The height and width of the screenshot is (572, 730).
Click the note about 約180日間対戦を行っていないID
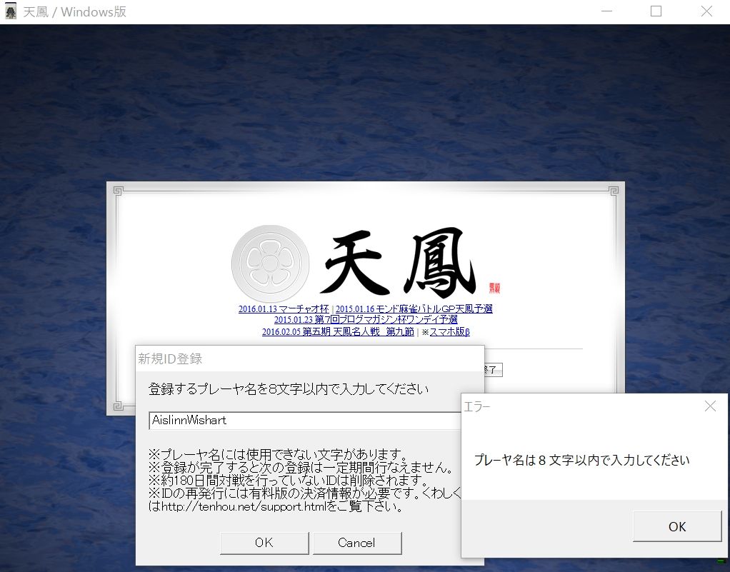pos(288,480)
